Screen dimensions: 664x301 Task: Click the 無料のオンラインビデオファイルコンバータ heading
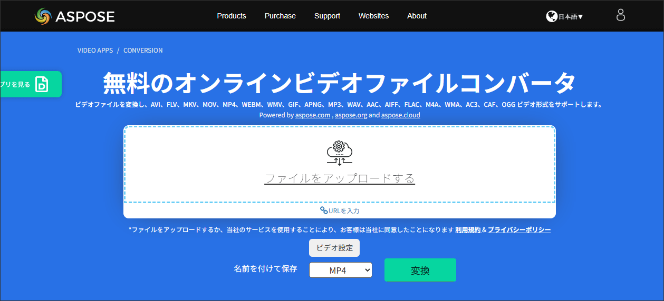[x=339, y=83]
